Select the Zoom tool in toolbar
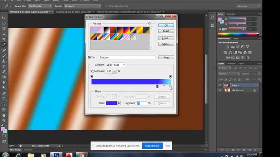The height and width of the screenshot is (157, 280). pyautogui.click(x=4, y=120)
